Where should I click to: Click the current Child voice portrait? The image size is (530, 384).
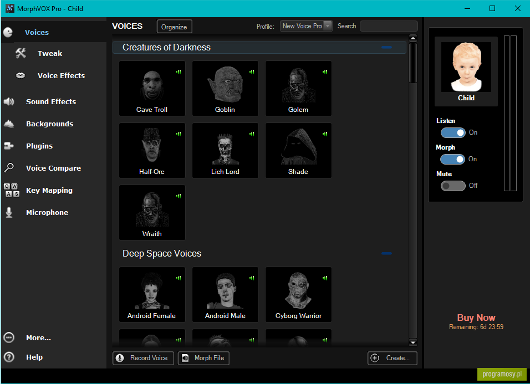tap(466, 67)
